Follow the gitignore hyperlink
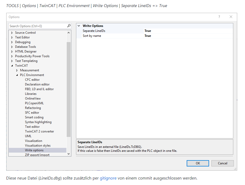 pos(108,178)
